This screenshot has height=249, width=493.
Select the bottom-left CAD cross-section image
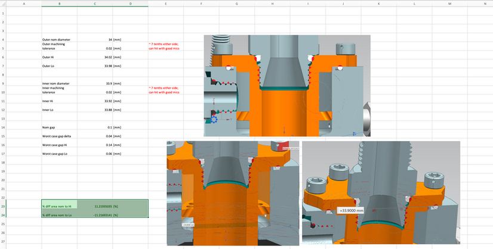coord(233,193)
